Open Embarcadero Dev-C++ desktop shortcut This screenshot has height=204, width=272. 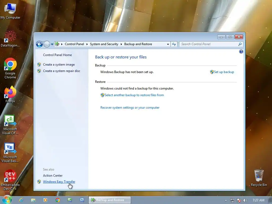tap(10, 180)
